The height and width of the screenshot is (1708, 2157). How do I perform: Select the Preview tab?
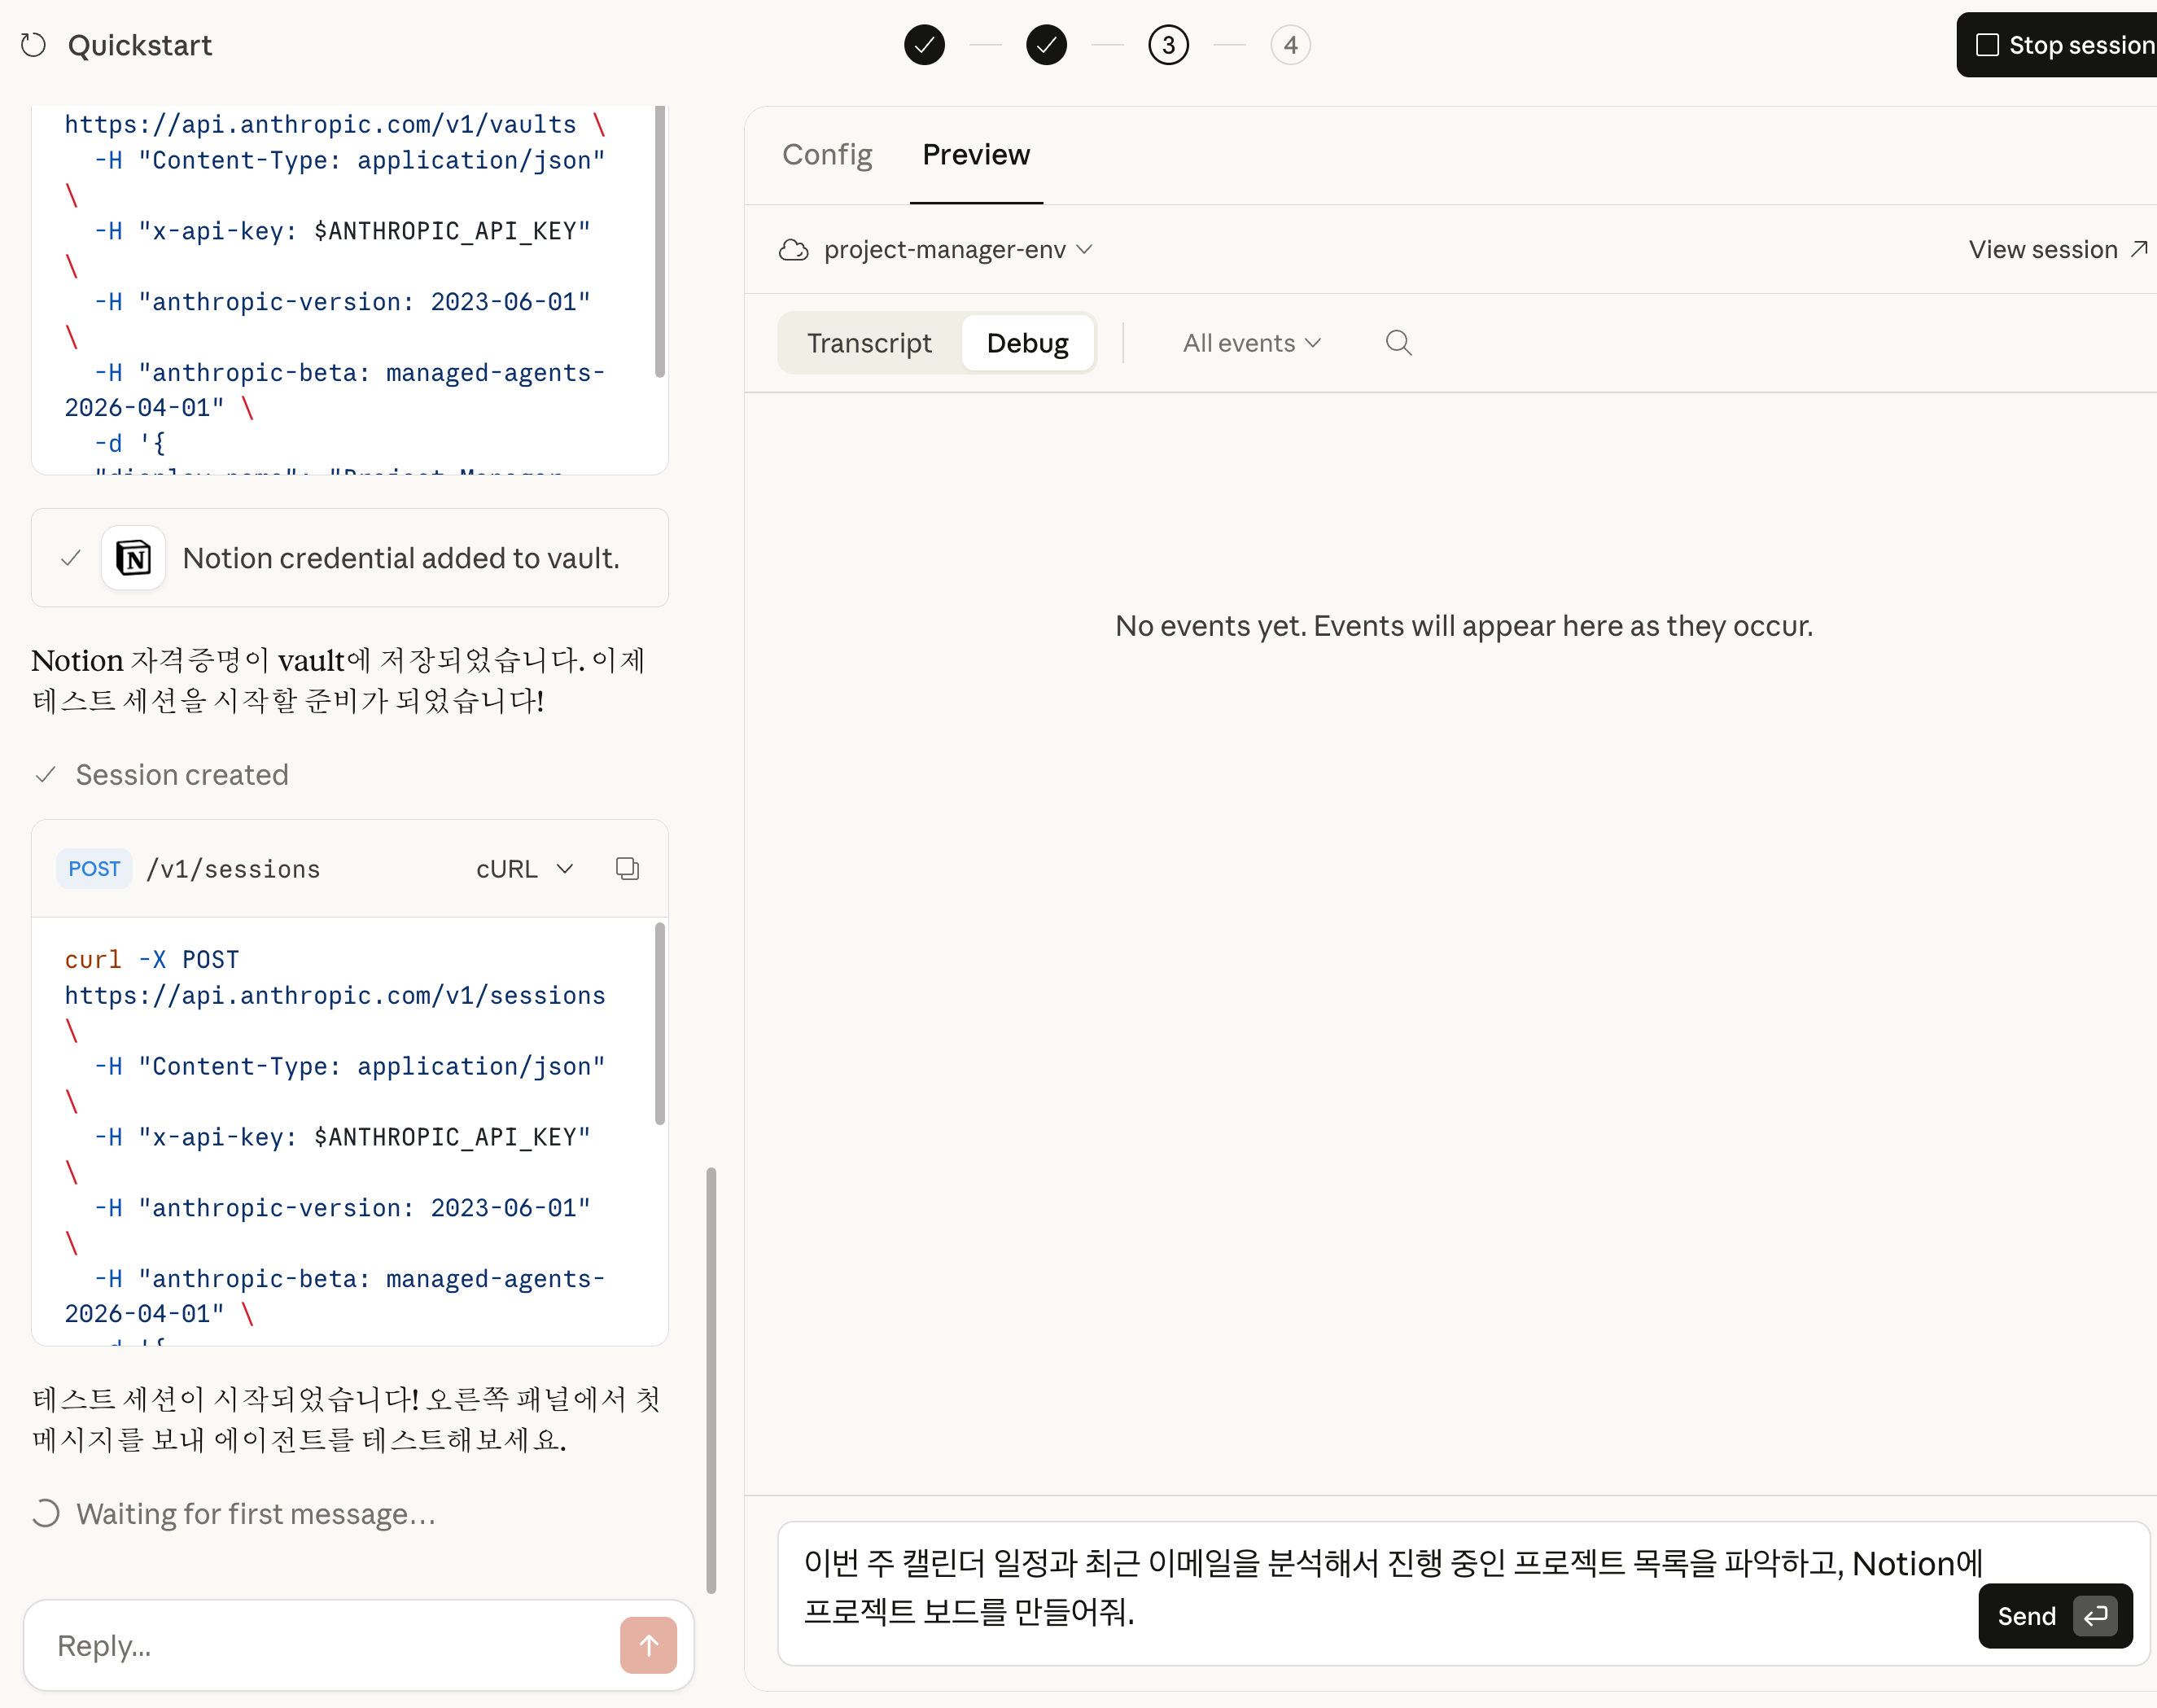click(976, 155)
